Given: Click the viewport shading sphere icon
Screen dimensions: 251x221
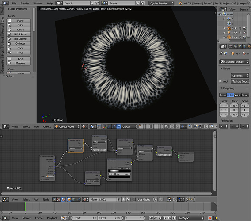Looking at the screenshot, I should [x=84, y=126].
